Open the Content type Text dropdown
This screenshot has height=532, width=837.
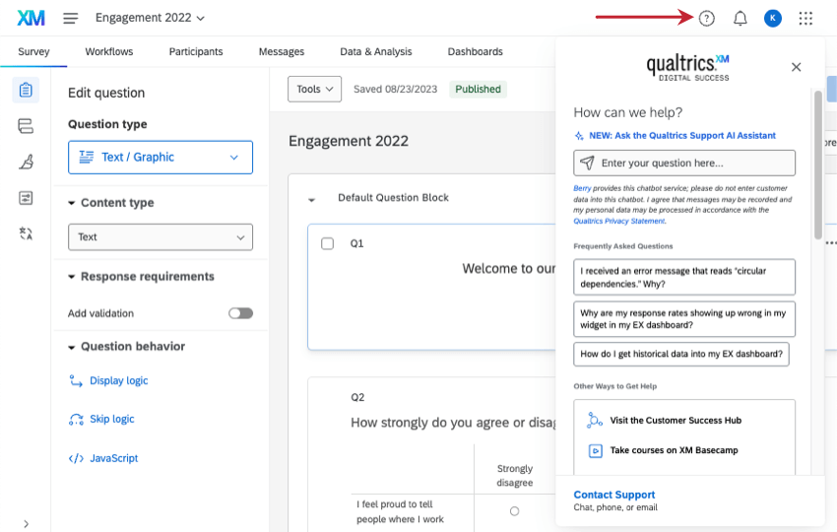pyautogui.click(x=161, y=236)
